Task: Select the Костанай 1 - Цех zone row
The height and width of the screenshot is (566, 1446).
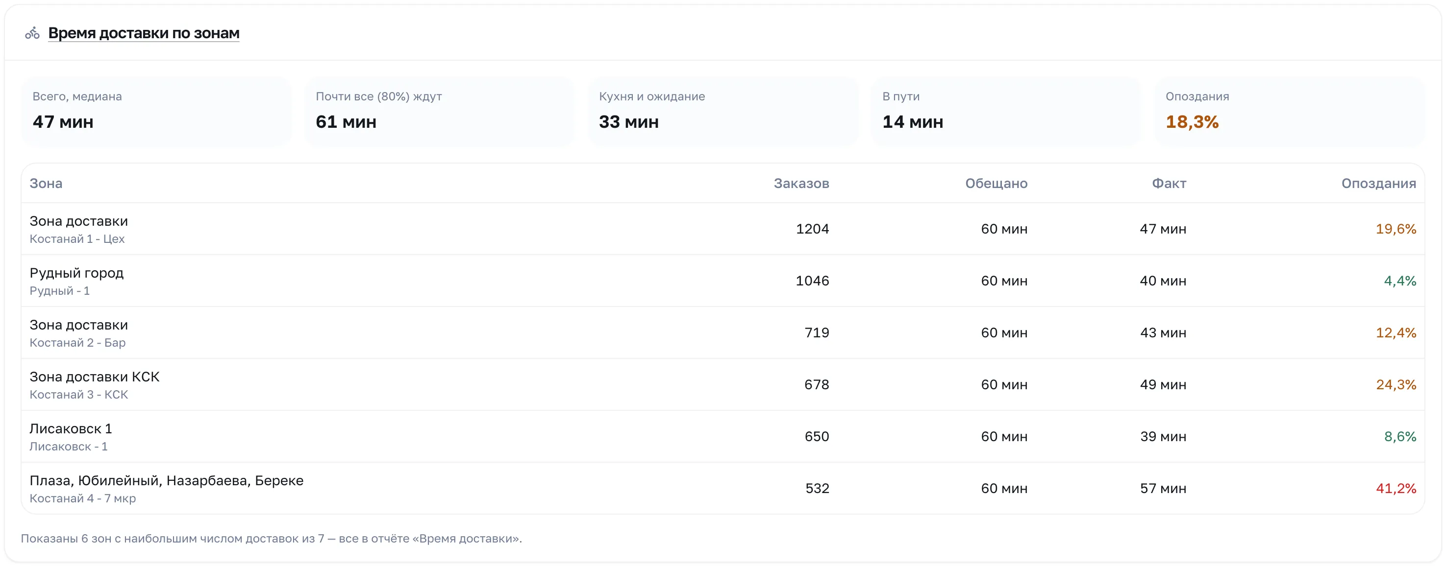Action: coord(723,229)
